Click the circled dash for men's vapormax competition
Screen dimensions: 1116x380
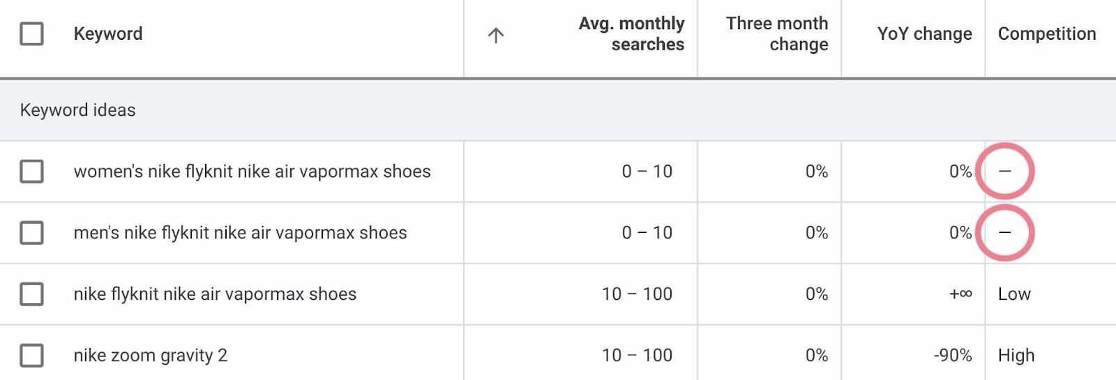(1004, 233)
